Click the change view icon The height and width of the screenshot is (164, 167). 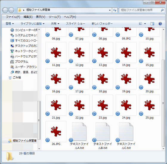pos(140,24)
